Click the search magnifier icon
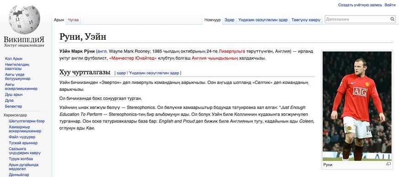This screenshot has width=399, height=177. (393, 19)
